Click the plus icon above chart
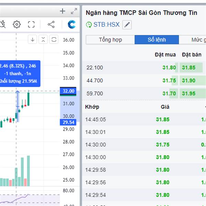This screenshot has width=206, height=206. click(x=62, y=11)
